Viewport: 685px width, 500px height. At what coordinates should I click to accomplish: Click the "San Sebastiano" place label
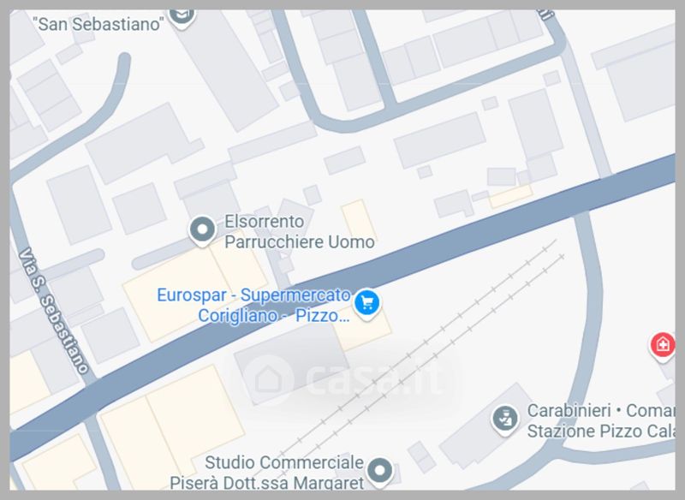pyautogui.click(x=98, y=24)
